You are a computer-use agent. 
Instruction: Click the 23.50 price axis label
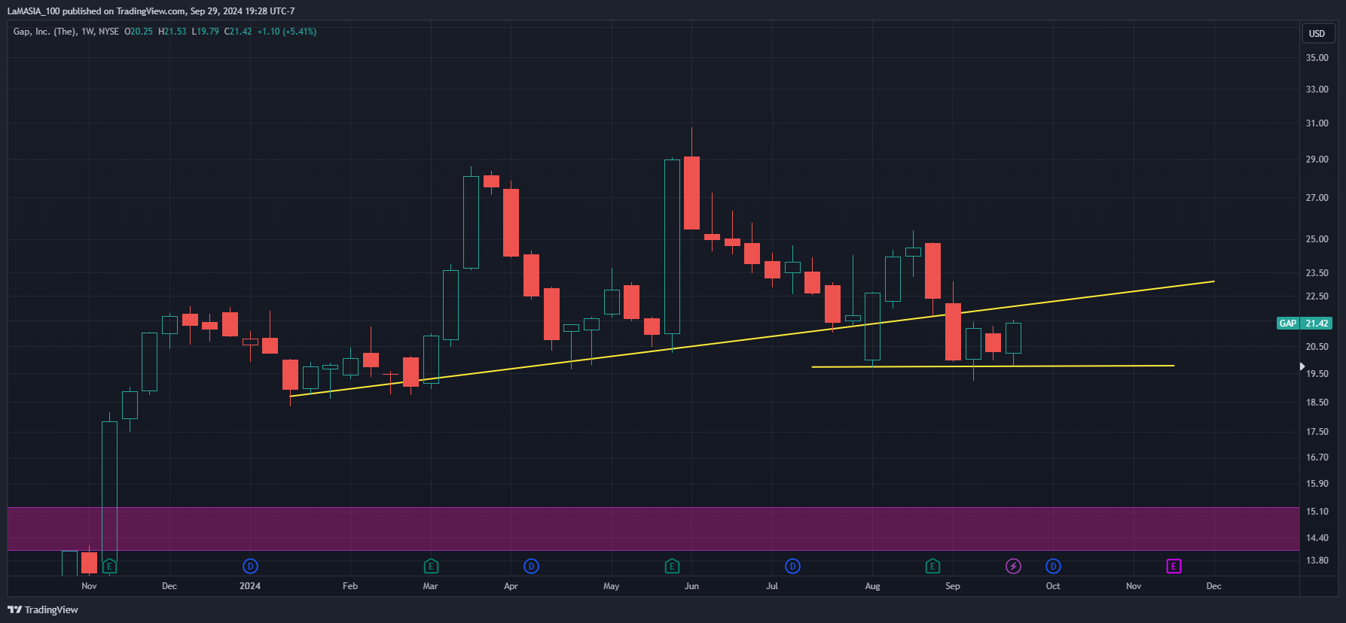[1317, 273]
